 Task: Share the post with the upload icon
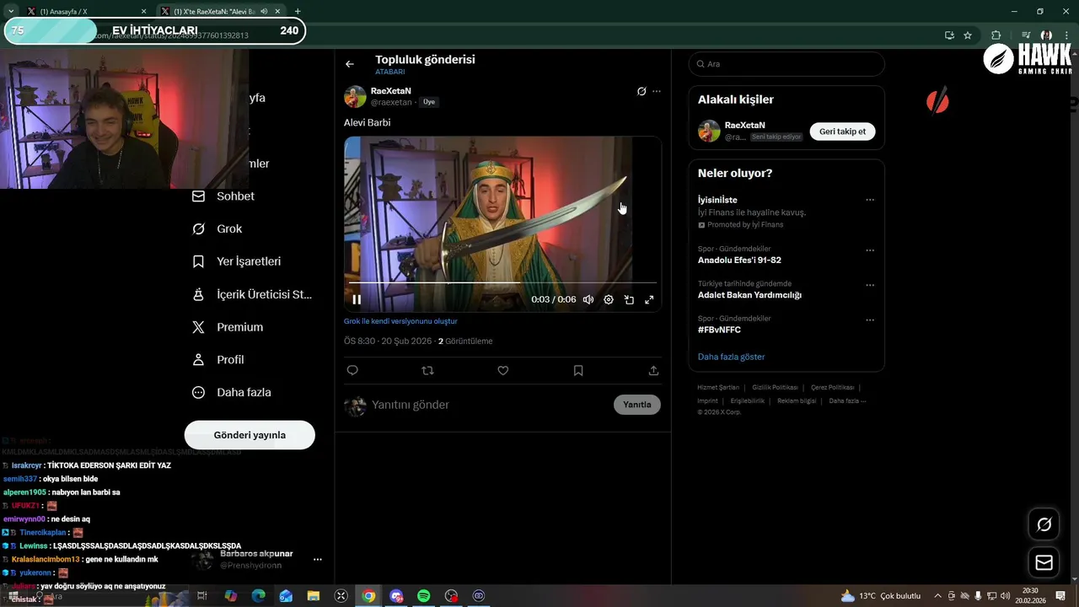[x=653, y=370]
